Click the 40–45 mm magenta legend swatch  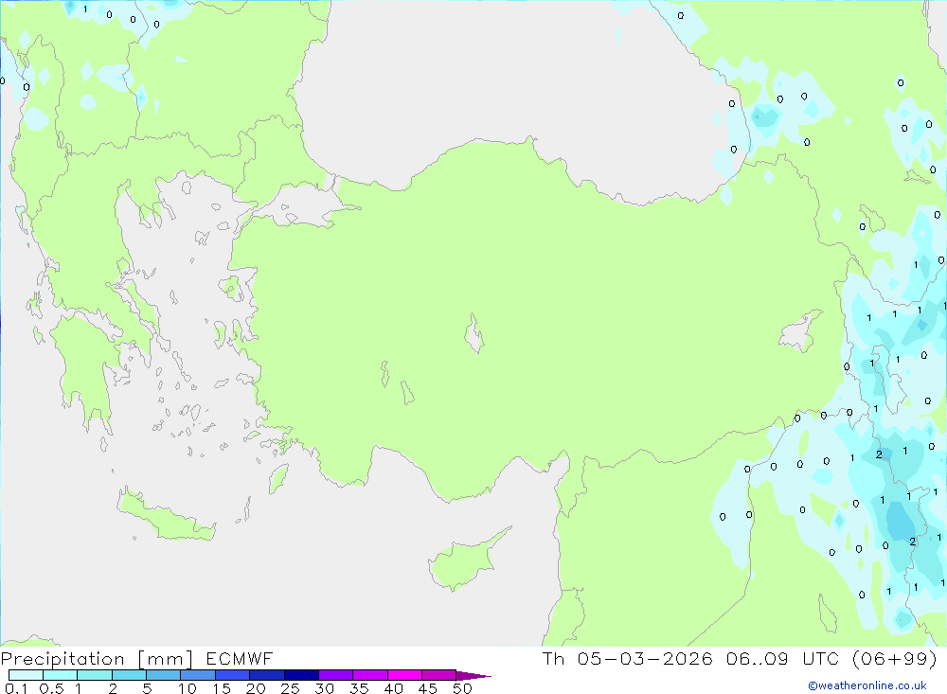pos(404,675)
